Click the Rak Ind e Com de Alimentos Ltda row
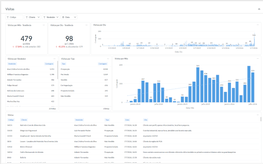This screenshot has width=263, height=164. pyautogui.click(x=132, y=125)
